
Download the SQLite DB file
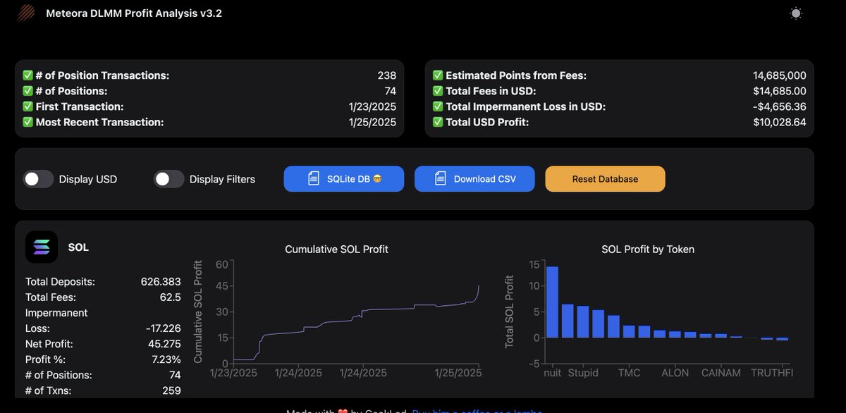(x=344, y=179)
